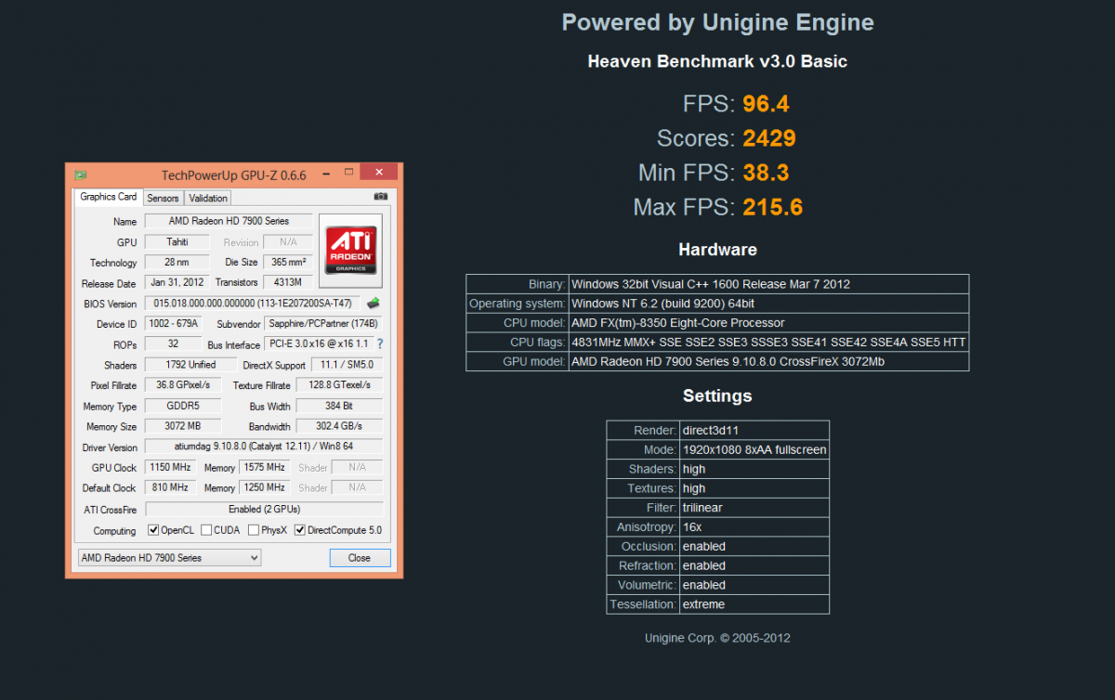The height and width of the screenshot is (700, 1115).
Task: Click the Default Clock value 810 MHz
Action: [x=170, y=487]
